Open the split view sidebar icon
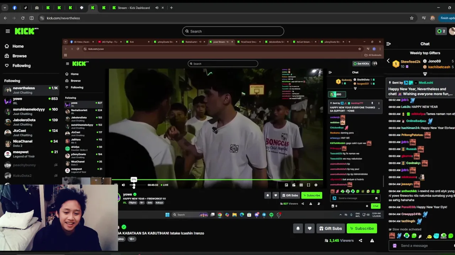The image size is (455, 255). pyautogui.click(x=32, y=18)
